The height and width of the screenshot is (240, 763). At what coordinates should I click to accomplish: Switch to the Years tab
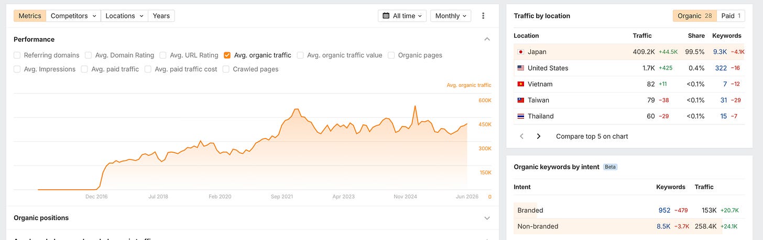tap(161, 16)
